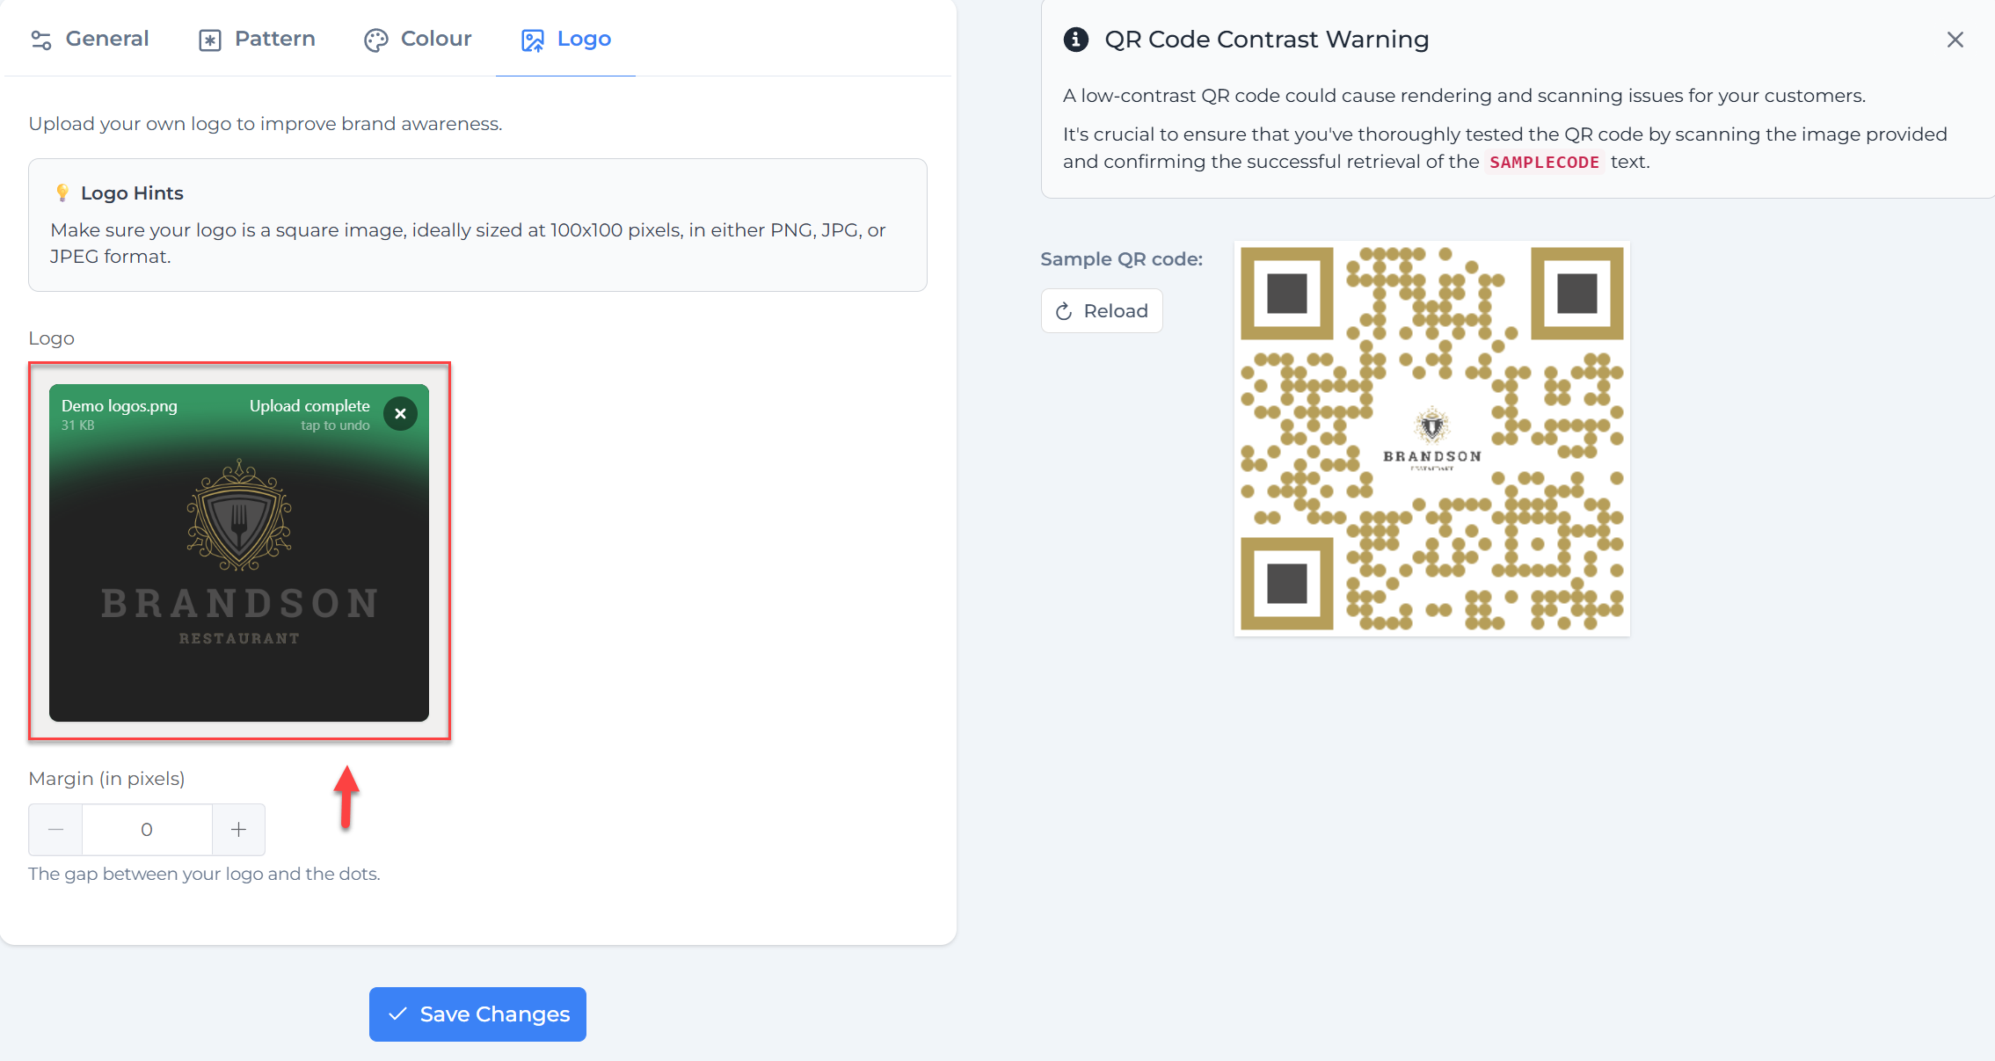Screen dimensions: 1995x1061
Task: Click 'The gap between your logo' help text
Action: coord(204,874)
